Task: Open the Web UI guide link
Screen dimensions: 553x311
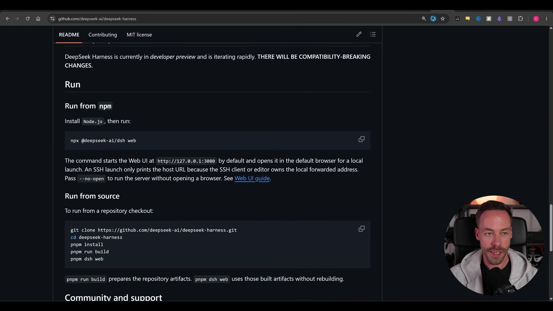Action: (x=252, y=178)
